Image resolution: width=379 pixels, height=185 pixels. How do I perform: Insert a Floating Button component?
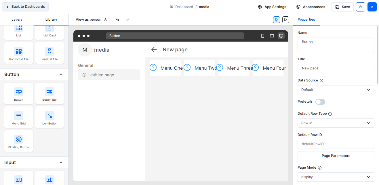(x=19, y=141)
